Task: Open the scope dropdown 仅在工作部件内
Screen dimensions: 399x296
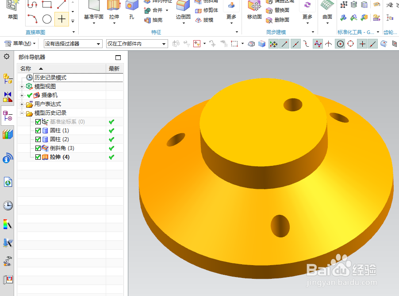Action: pyautogui.click(x=137, y=44)
